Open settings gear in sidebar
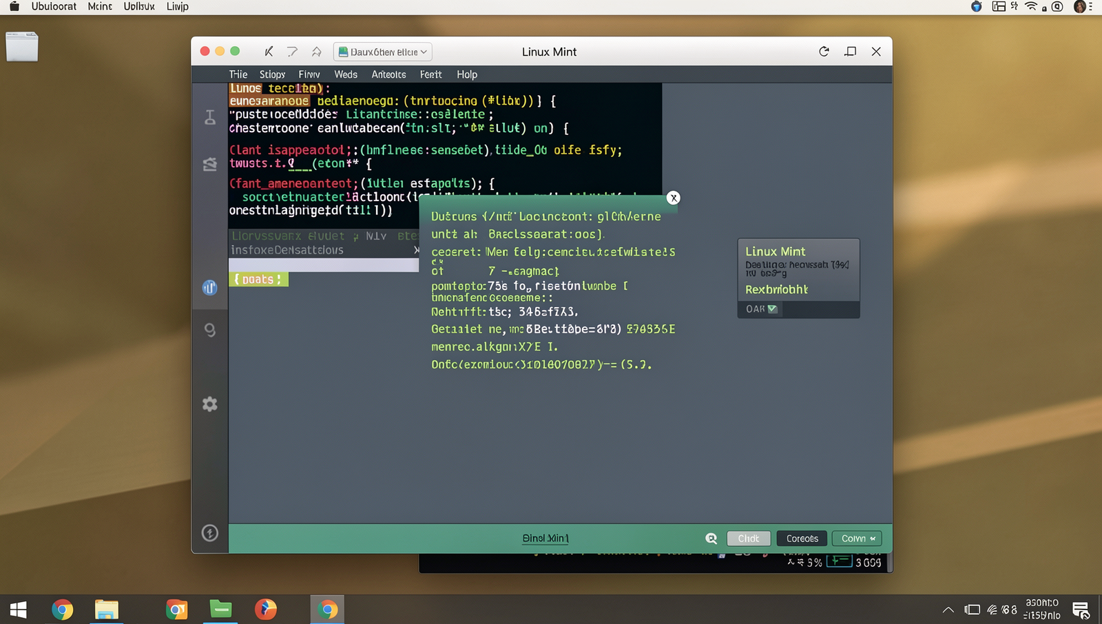 (x=210, y=404)
